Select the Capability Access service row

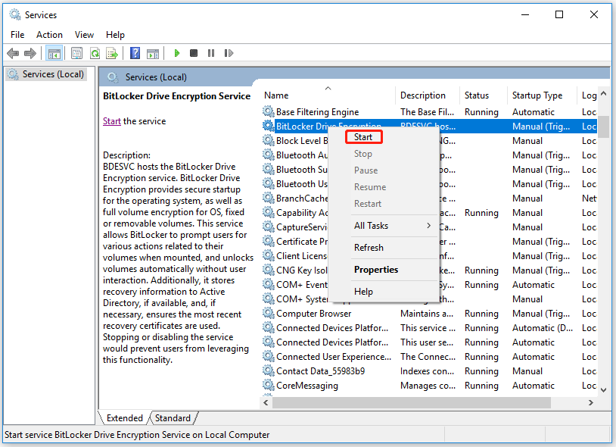(429, 213)
